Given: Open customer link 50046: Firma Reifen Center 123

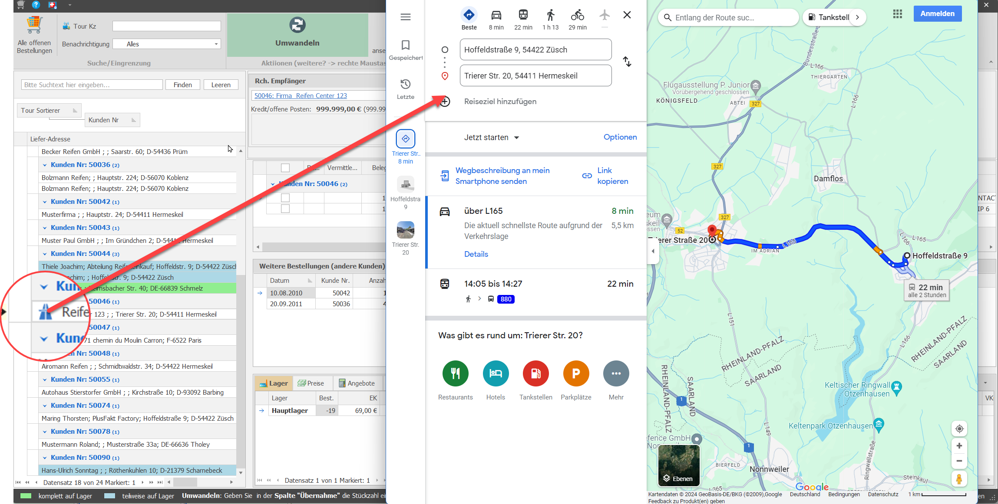Looking at the screenshot, I should (x=301, y=96).
